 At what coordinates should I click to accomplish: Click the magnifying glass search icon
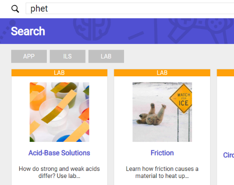(x=15, y=9)
